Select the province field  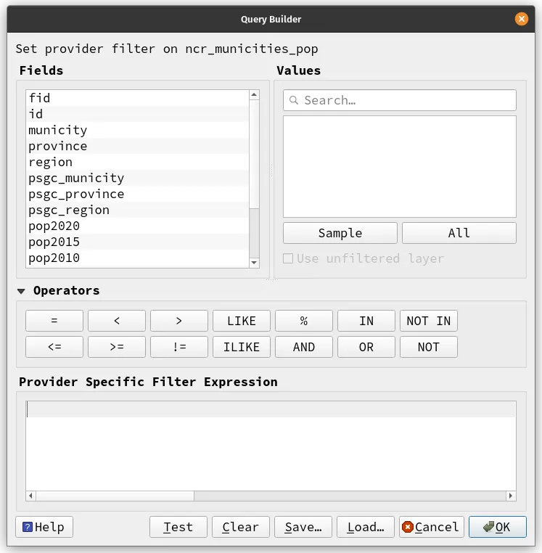coord(138,146)
